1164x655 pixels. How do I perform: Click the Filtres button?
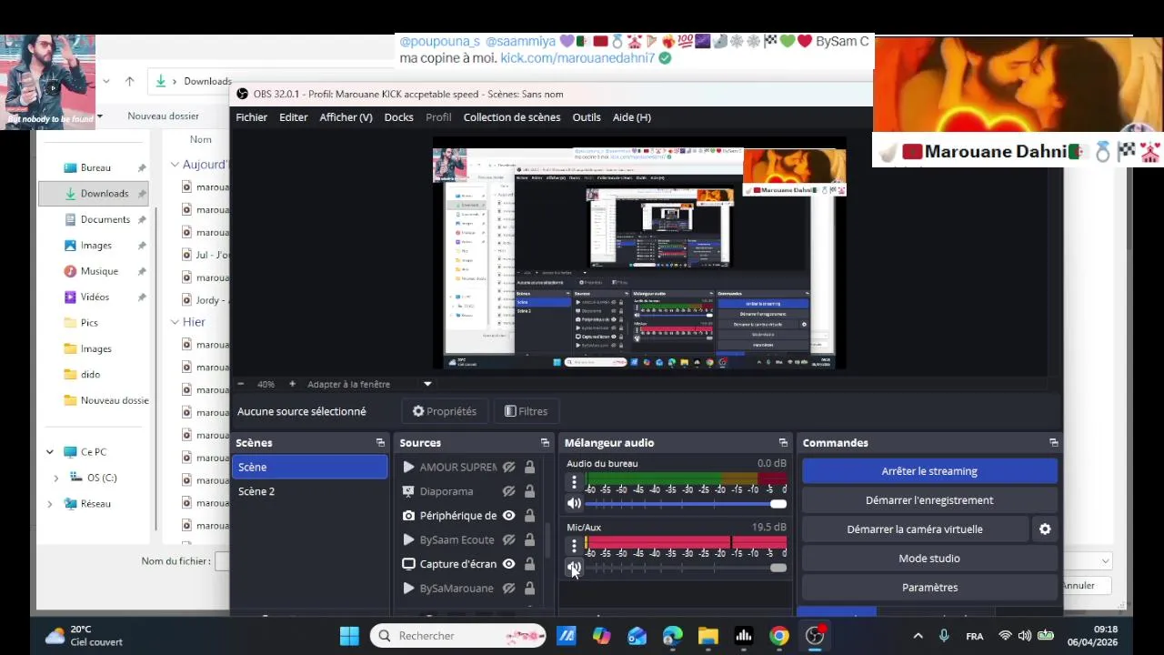[526, 411]
